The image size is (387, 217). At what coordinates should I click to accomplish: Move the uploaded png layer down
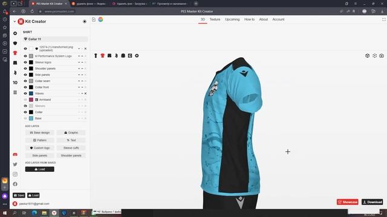pos(79,49)
